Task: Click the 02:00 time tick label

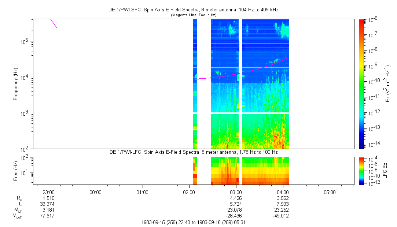Action: coord(189,192)
